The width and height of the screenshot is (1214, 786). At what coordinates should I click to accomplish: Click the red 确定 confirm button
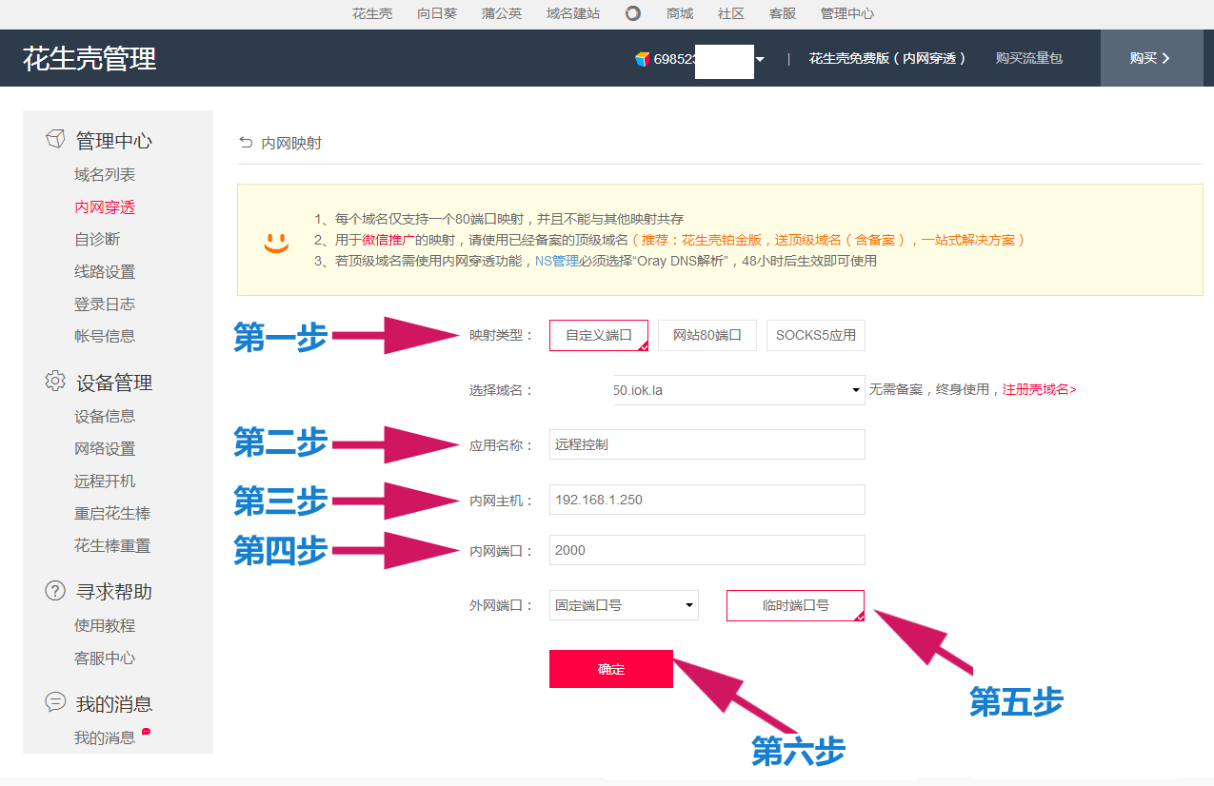coord(611,669)
